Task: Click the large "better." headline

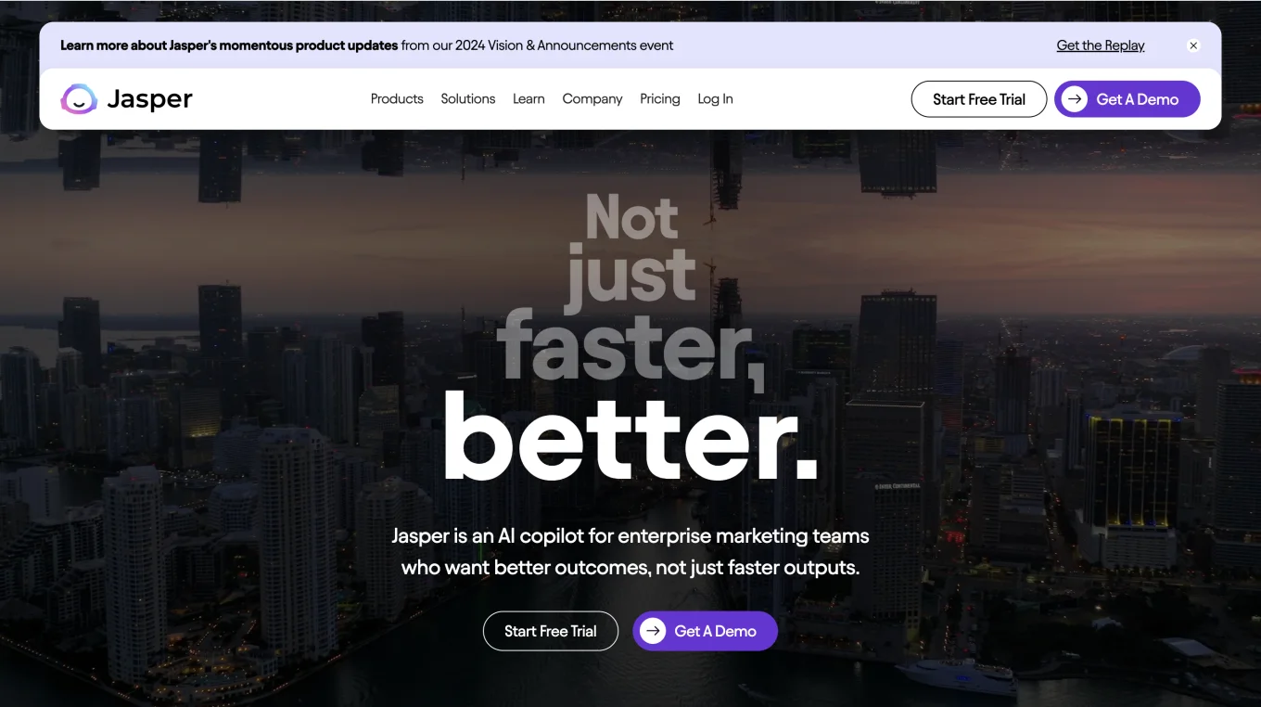Action: pos(630,436)
